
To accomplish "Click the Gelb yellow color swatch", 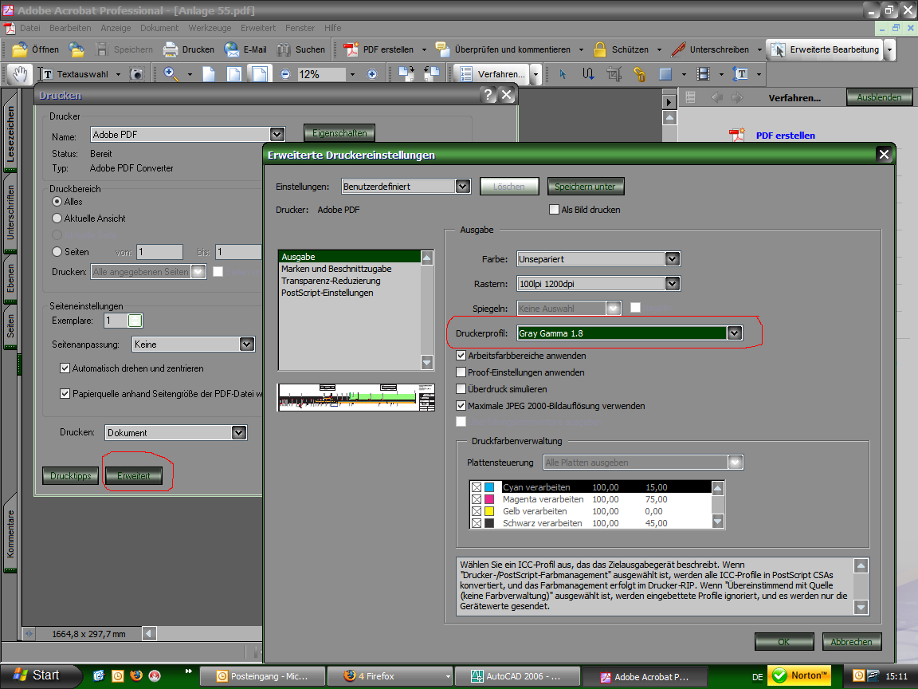I will (x=489, y=511).
